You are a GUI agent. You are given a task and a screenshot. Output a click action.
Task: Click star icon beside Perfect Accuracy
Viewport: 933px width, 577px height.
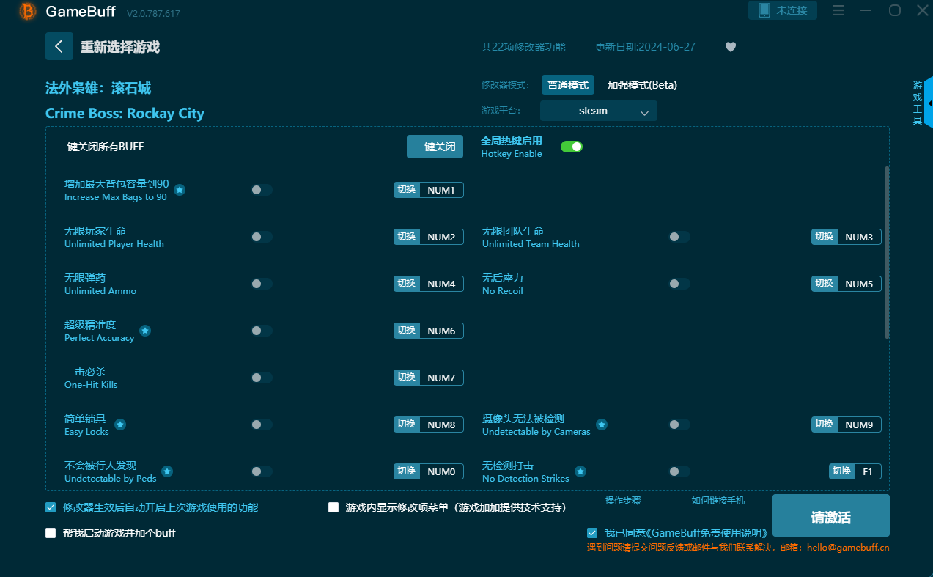(x=145, y=331)
